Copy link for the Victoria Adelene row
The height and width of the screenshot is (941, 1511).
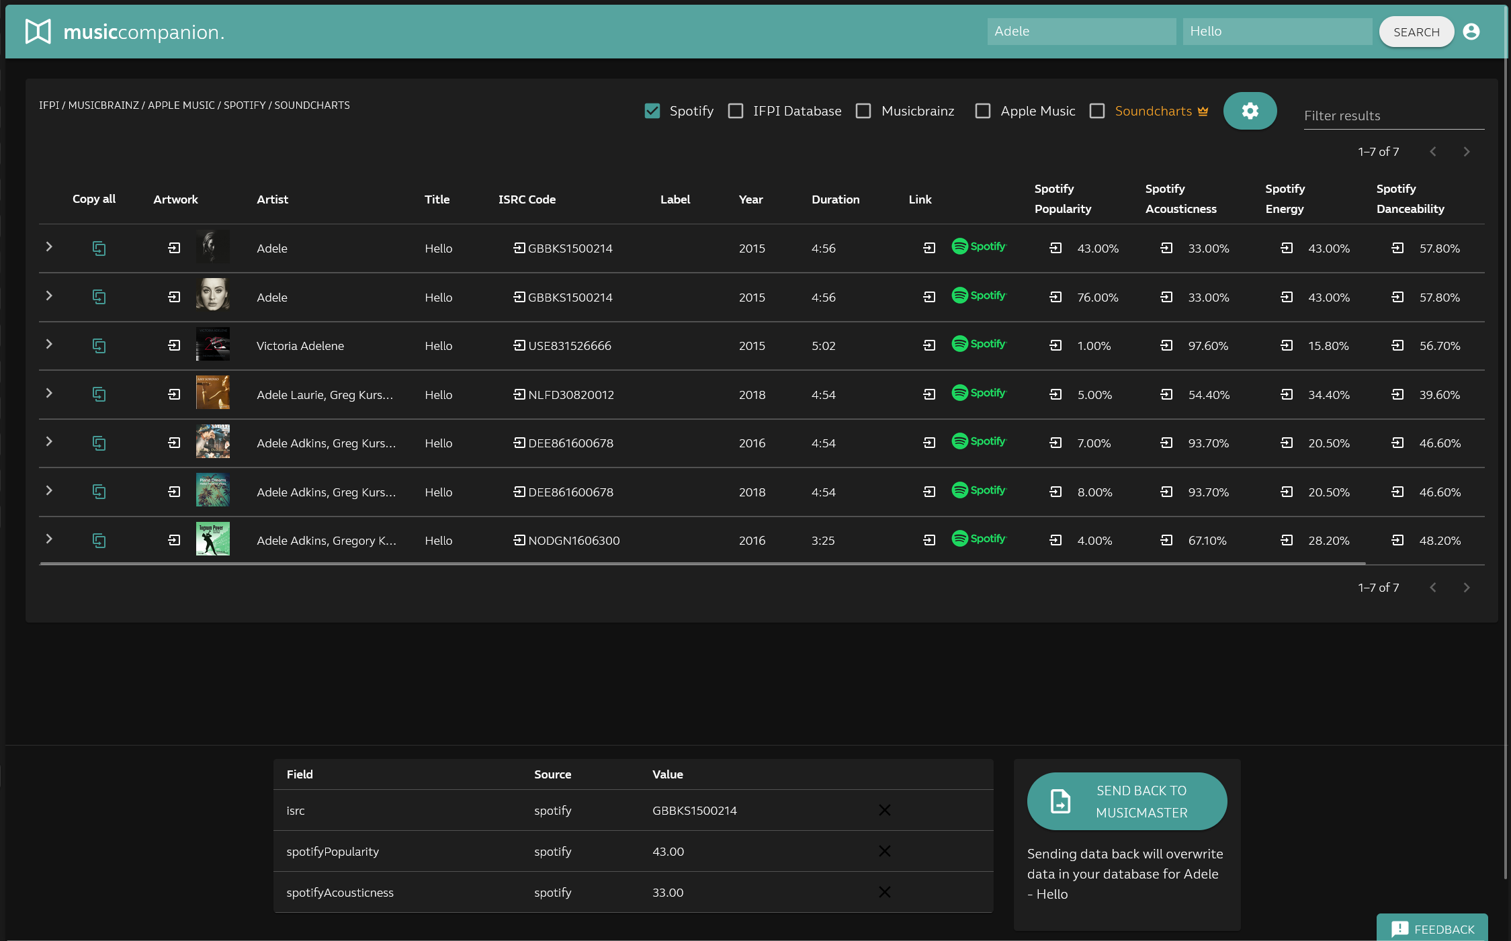click(929, 345)
